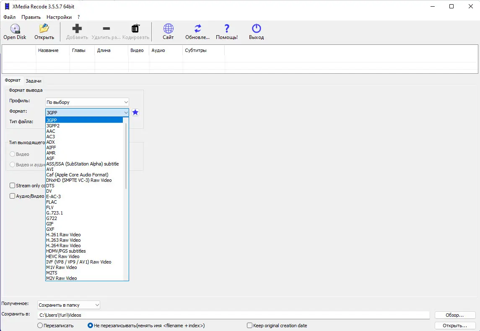The height and width of the screenshot is (331, 480).
Task: Click the Сохранить в path field
Action: pos(234,315)
